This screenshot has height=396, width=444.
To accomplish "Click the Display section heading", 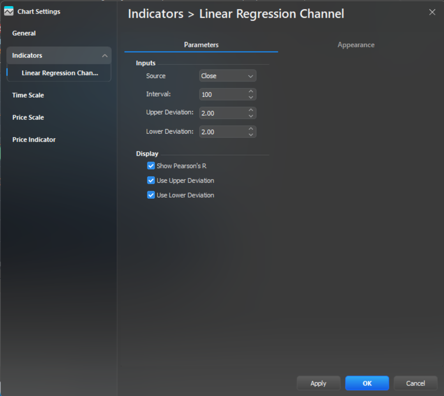I will point(147,154).
